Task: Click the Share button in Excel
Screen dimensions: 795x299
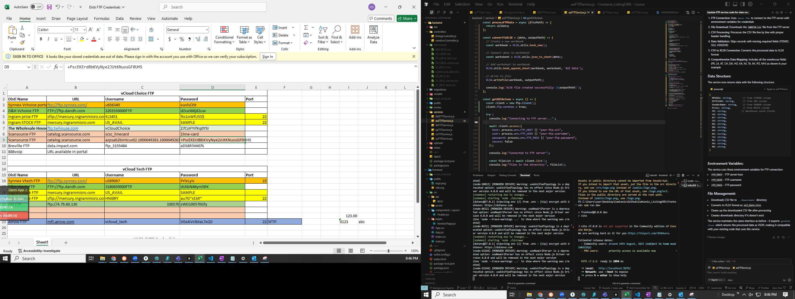Action: tap(407, 18)
